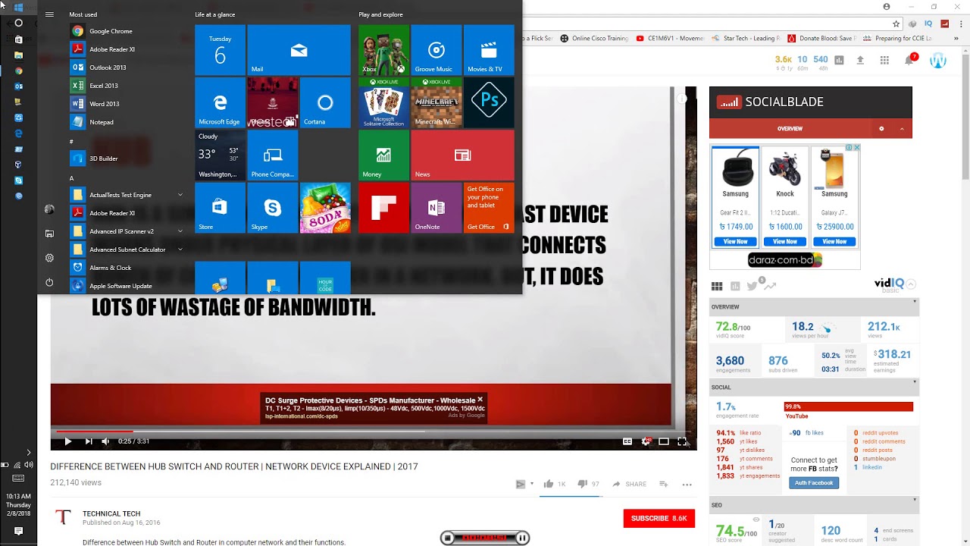
Task: Skip to the next video
Action: pyautogui.click(x=88, y=441)
